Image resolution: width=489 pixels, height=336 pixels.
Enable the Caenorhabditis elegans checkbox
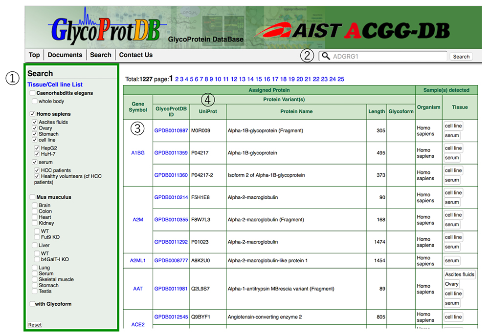[x=32, y=93]
